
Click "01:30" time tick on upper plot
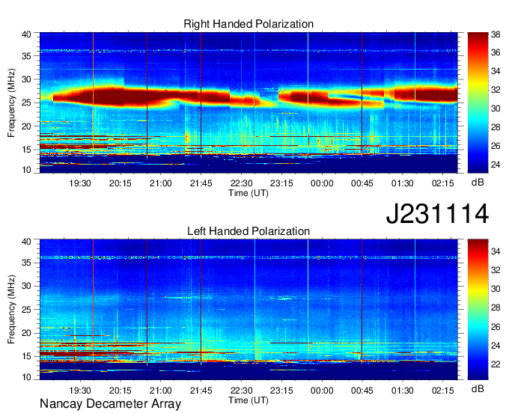tap(402, 183)
